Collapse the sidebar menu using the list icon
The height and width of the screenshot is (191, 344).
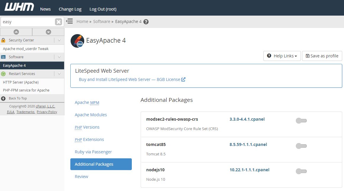click(x=69, y=21)
